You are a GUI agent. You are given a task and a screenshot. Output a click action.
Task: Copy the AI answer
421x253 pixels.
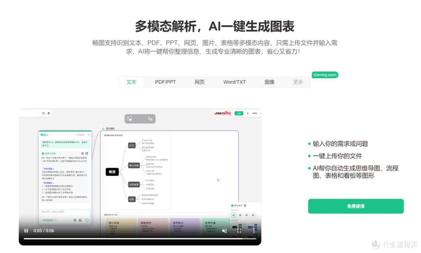(87, 154)
